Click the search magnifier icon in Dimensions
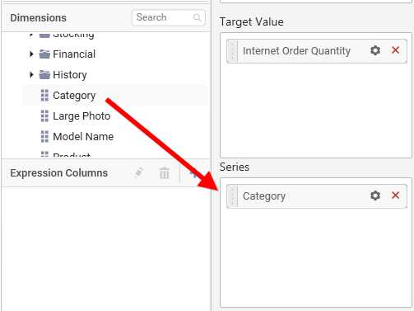414x311 pixels. [x=197, y=17]
